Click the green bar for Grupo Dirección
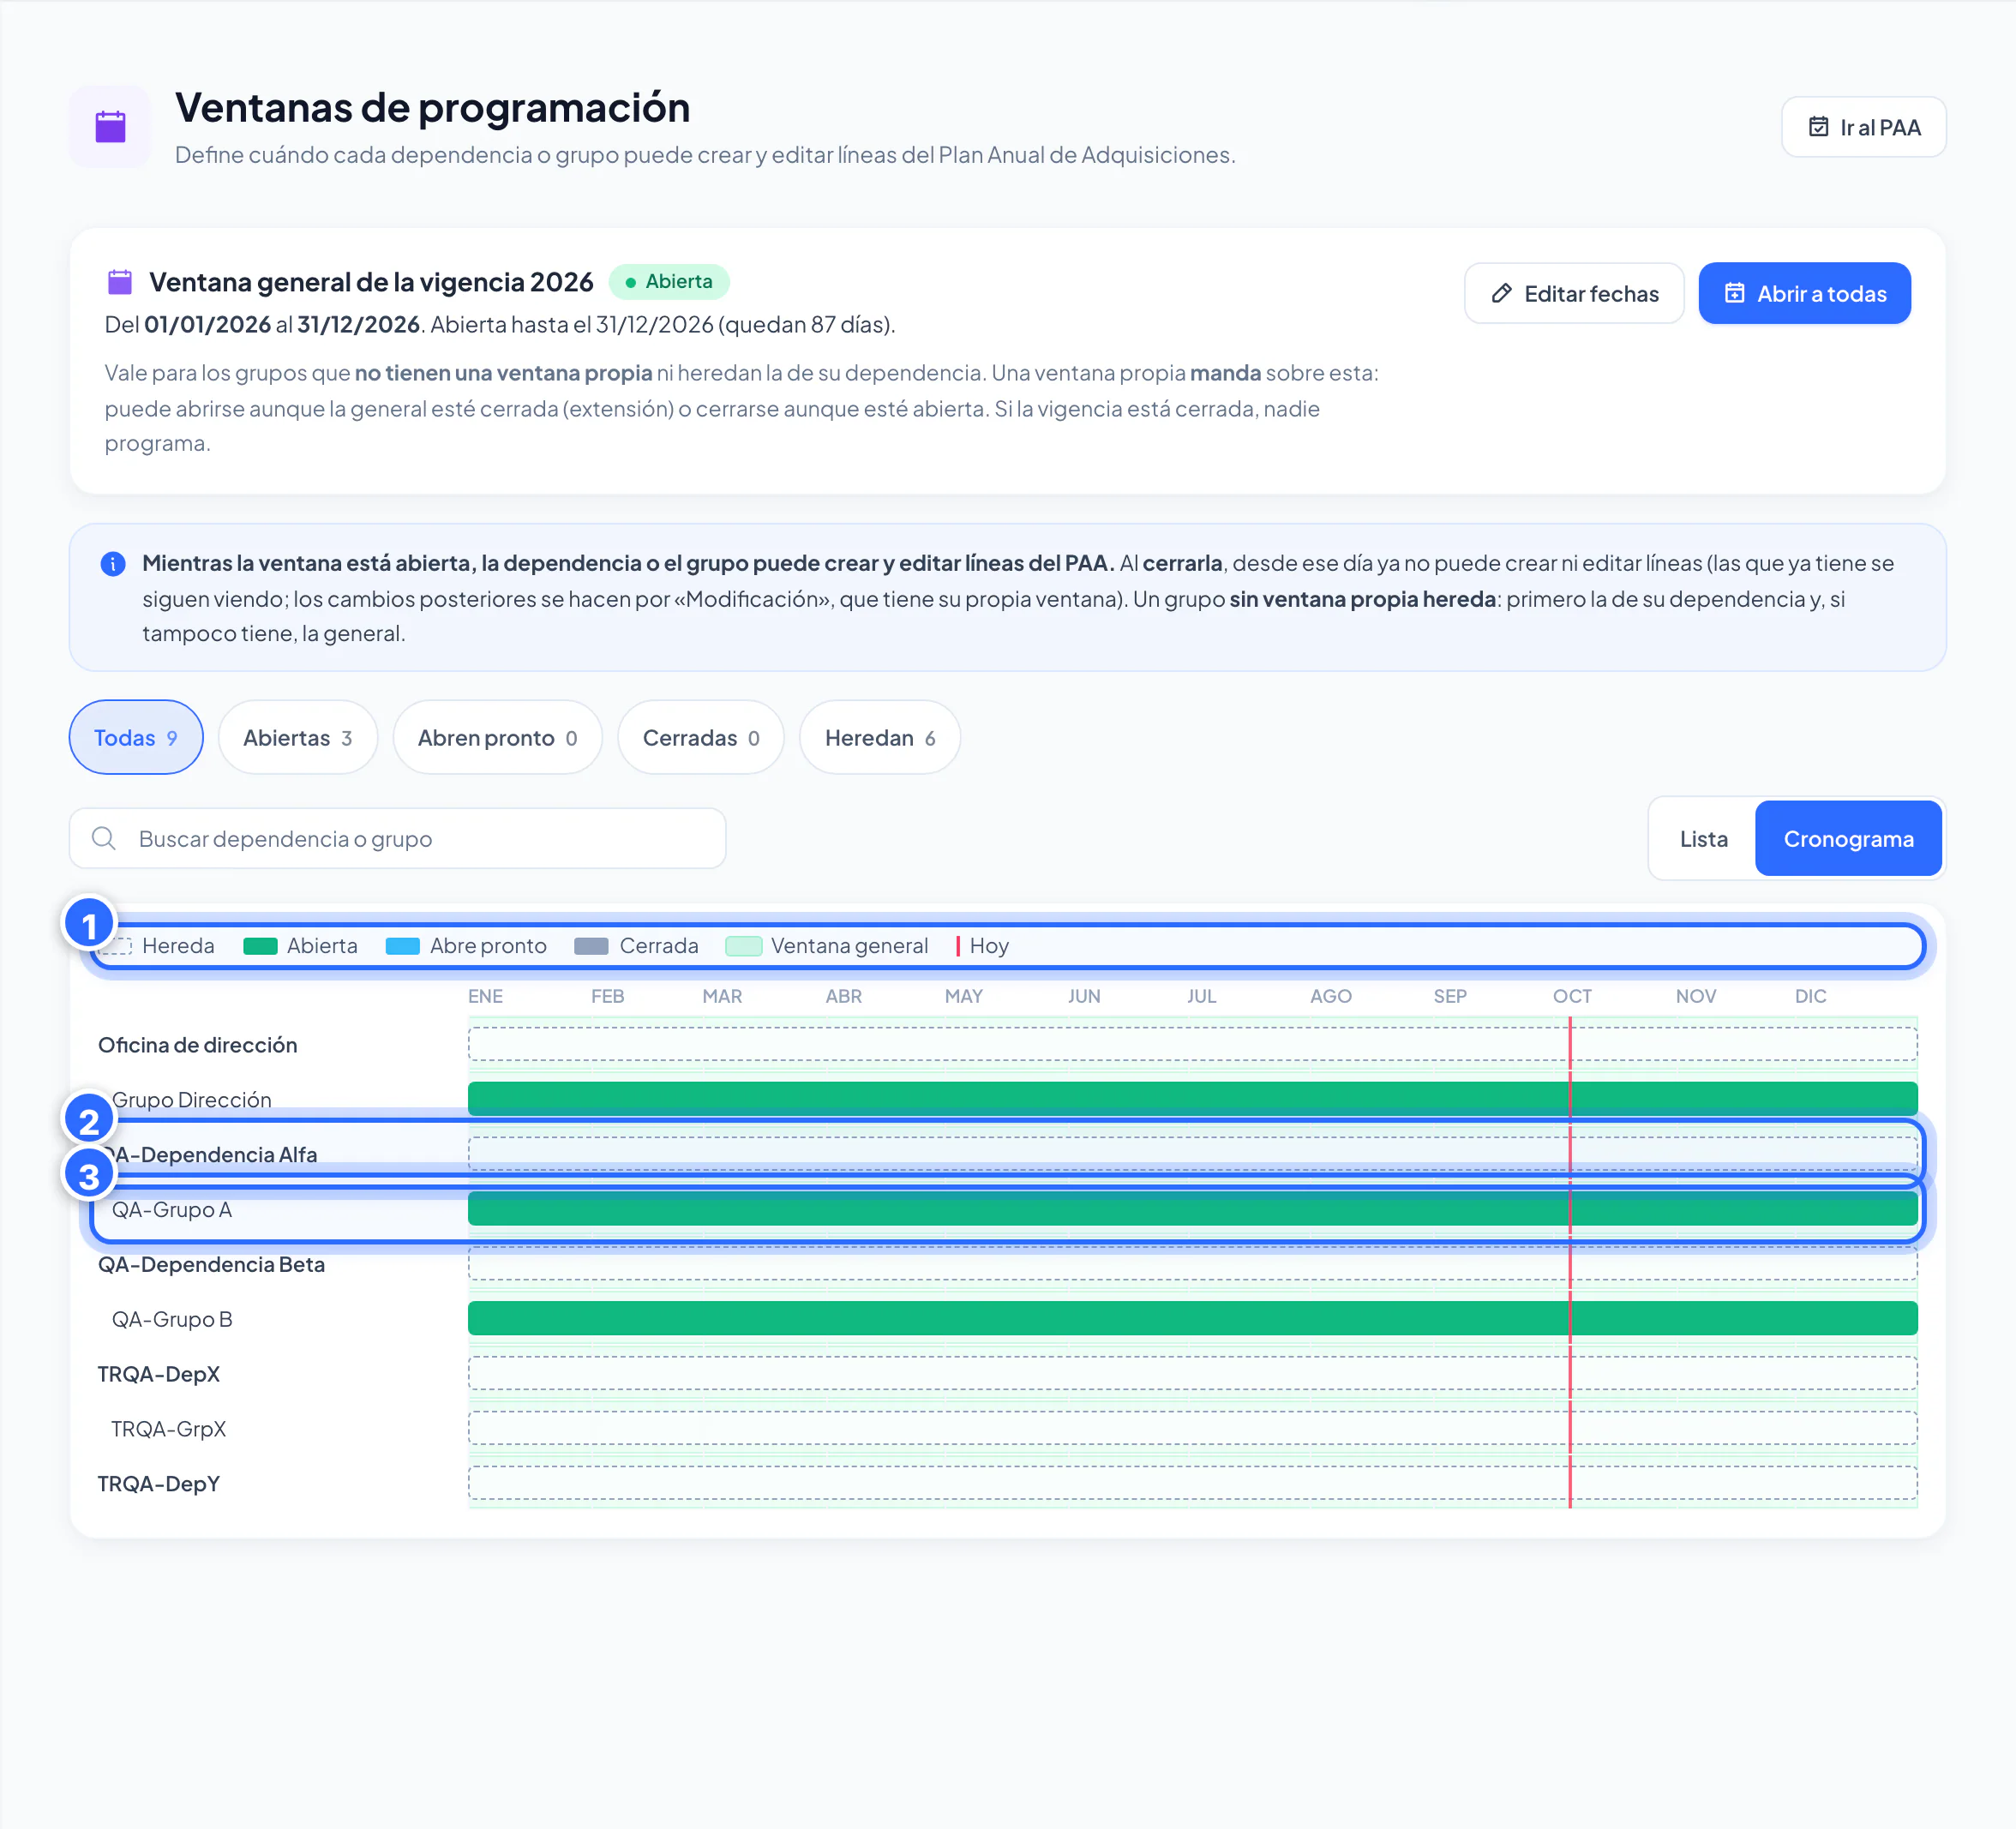 1193,1099
